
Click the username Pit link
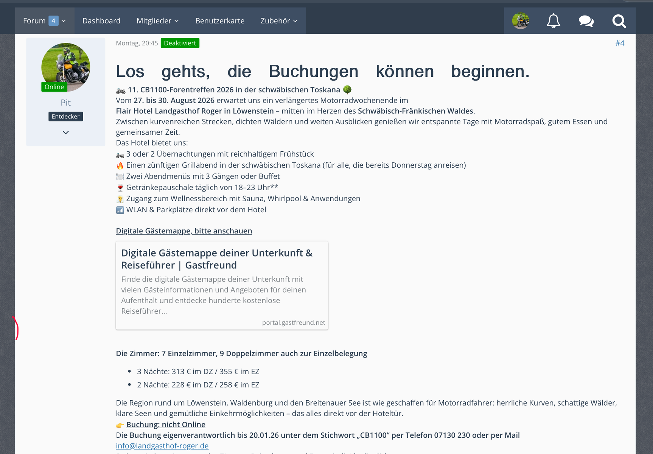point(66,103)
